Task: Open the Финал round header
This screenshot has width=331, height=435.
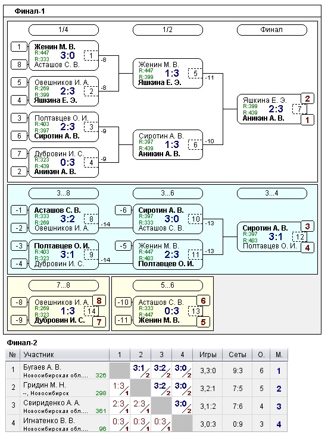Action: point(272,30)
